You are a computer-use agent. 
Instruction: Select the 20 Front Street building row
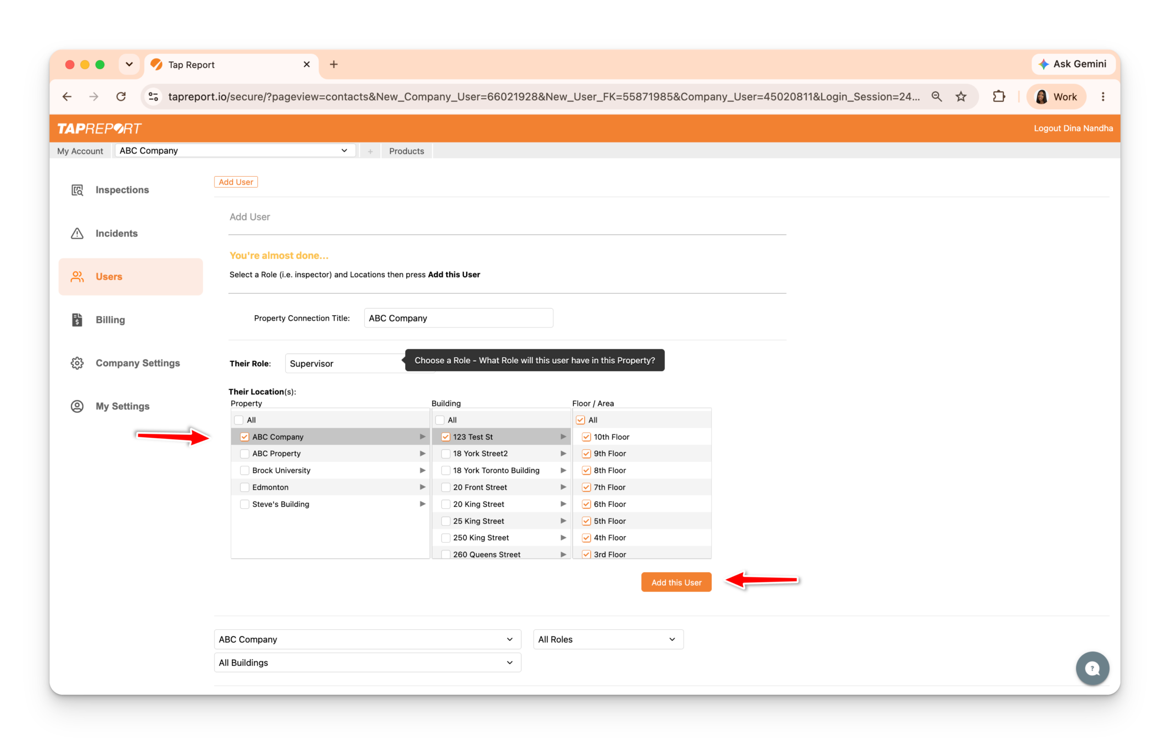pyautogui.click(x=501, y=488)
